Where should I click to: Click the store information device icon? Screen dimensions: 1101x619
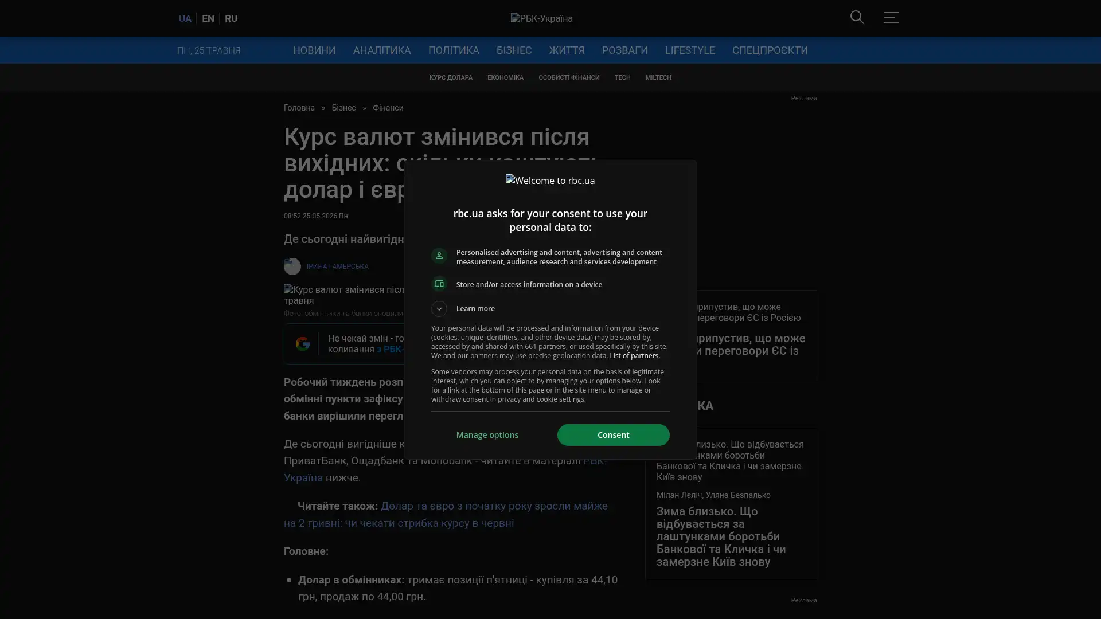pyautogui.click(x=439, y=284)
